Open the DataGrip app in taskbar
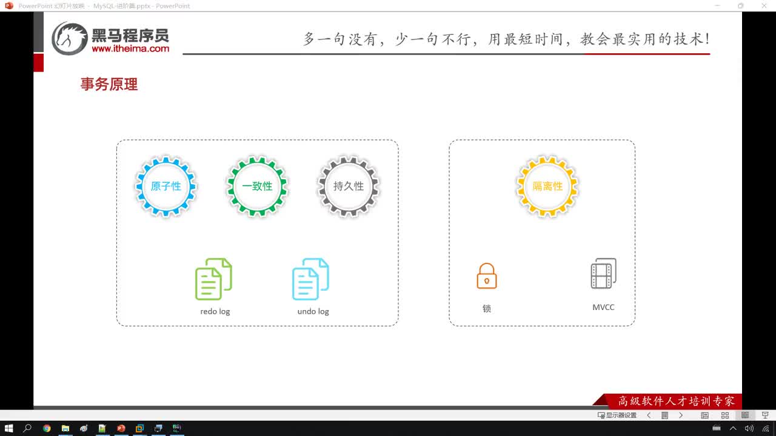The height and width of the screenshot is (436, 776). point(177,428)
